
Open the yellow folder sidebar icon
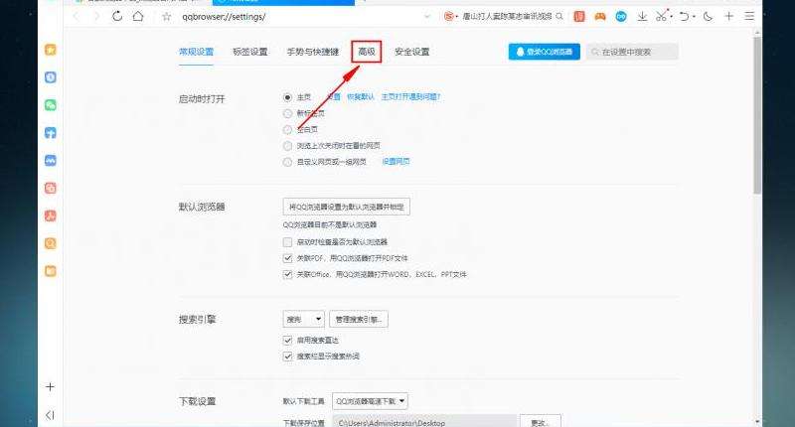51,271
